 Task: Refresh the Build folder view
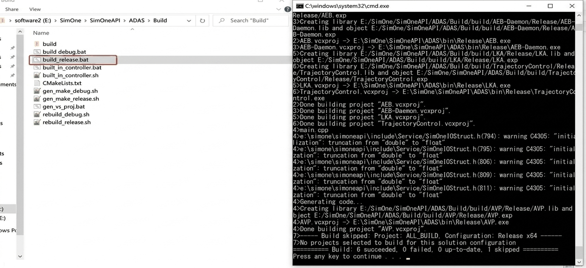202,21
